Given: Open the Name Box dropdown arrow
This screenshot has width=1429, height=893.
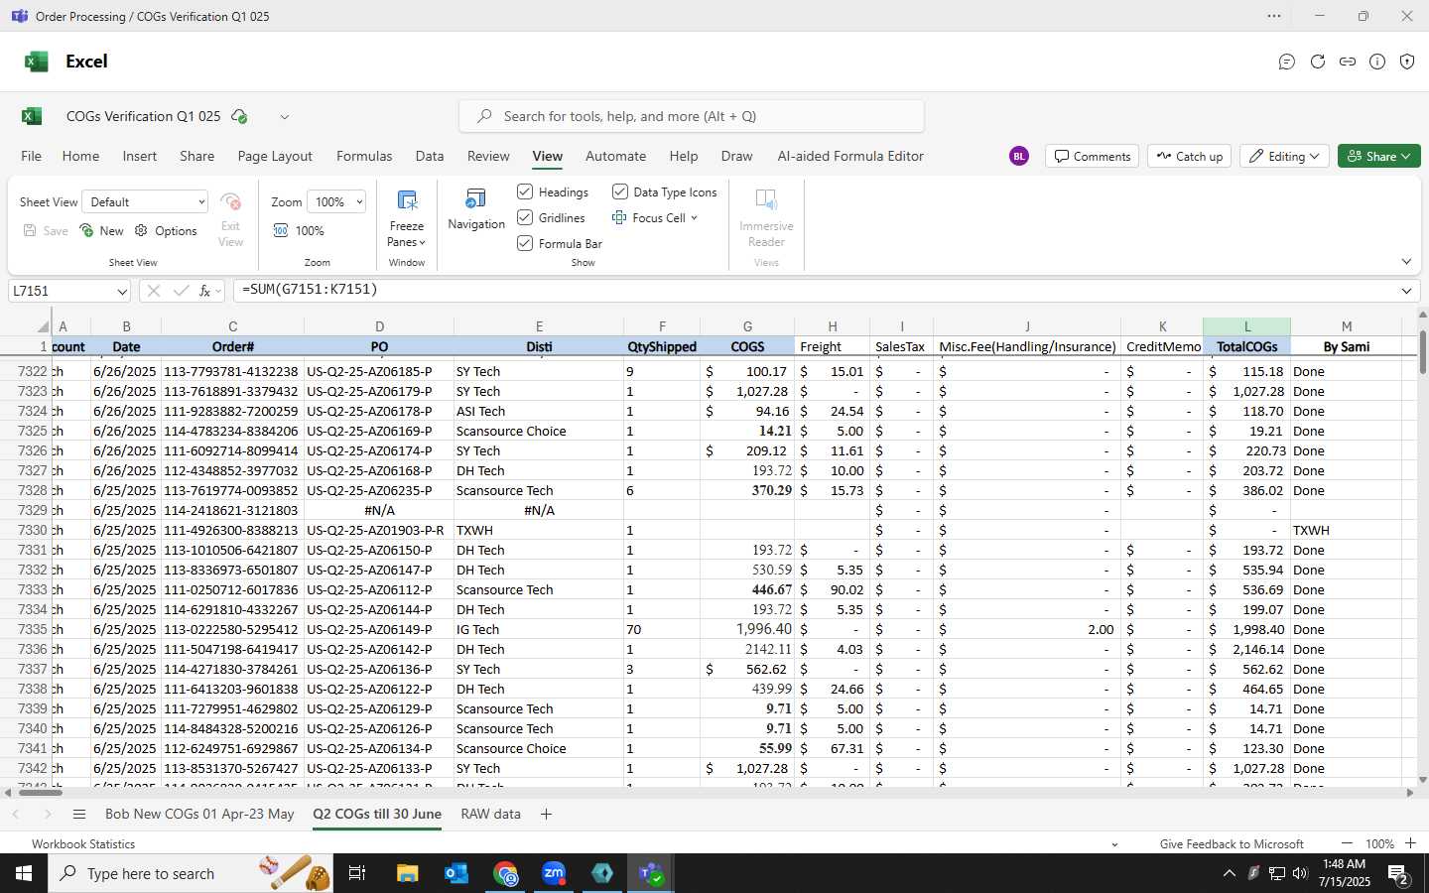Looking at the screenshot, I should pyautogui.click(x=122, y=291).
